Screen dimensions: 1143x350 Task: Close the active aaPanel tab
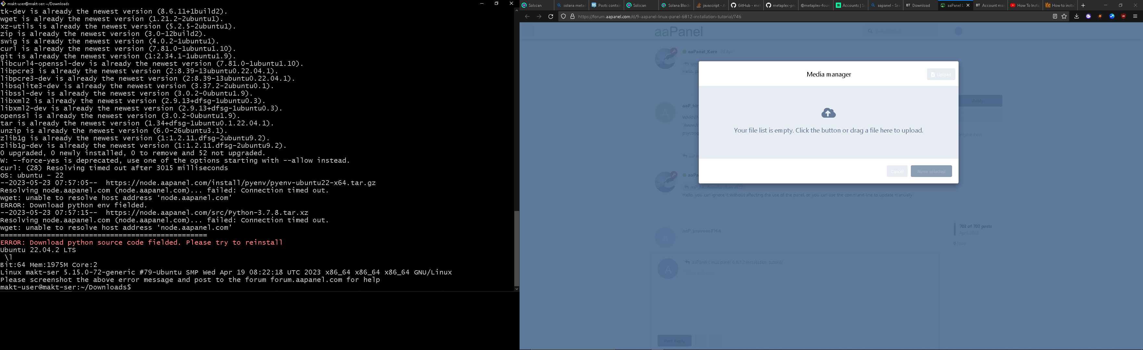tap(968, 5)
